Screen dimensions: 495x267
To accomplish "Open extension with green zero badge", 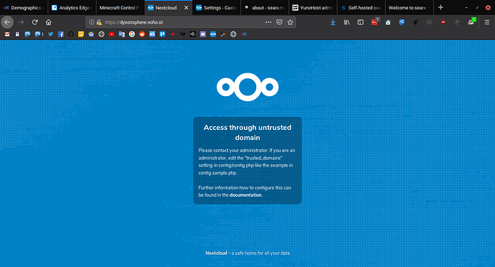I will tap(471, 22).
